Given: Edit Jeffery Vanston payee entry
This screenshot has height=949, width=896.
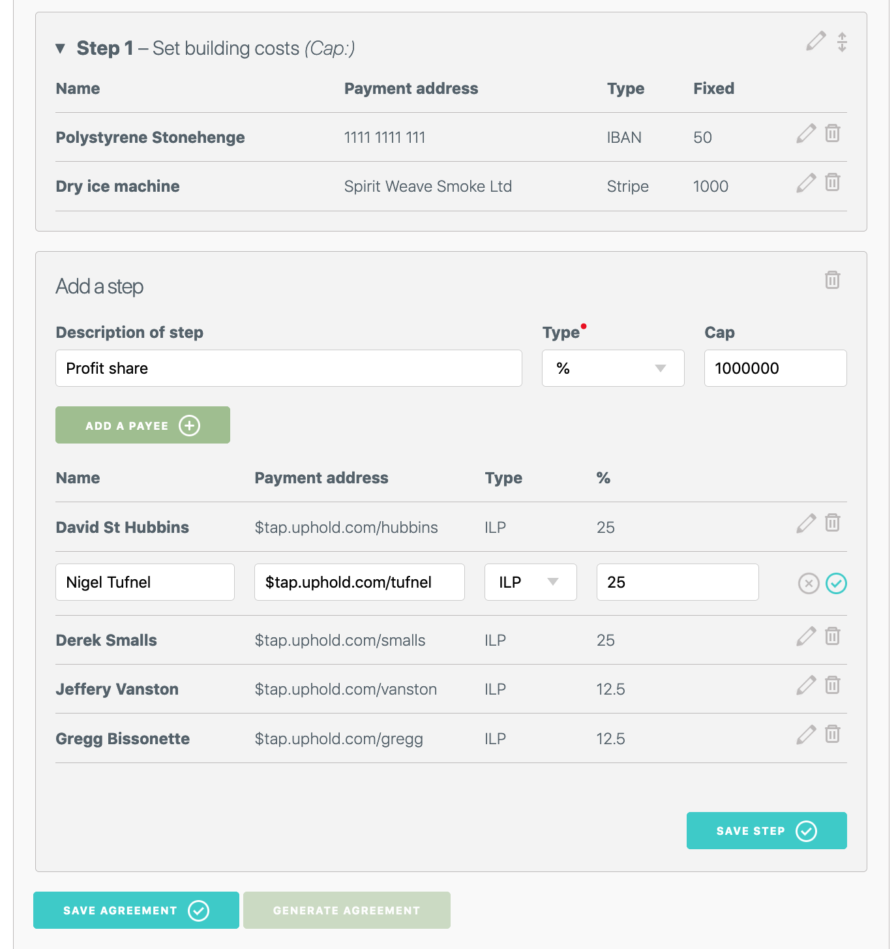Looking at the screenshot, I should [x=806, y=685].
